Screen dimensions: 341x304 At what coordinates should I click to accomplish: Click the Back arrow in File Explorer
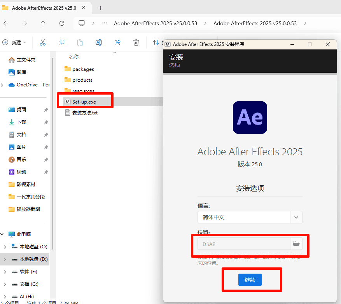click(x=6, y=23)
